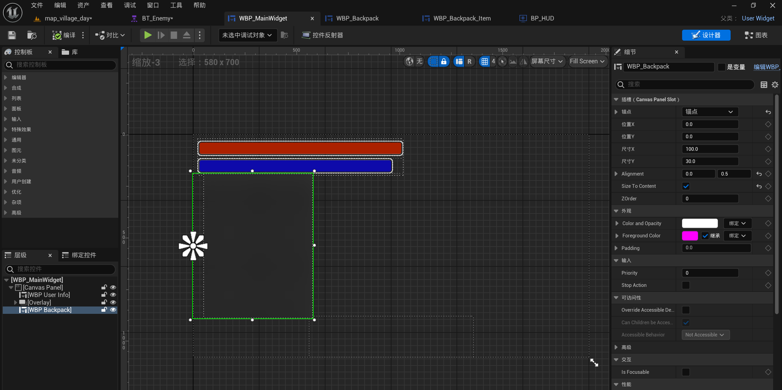Switch to the WBP_Backpack_Item tab
The image size is (782, 390).
pyautogui.click(x=461, y=18)
